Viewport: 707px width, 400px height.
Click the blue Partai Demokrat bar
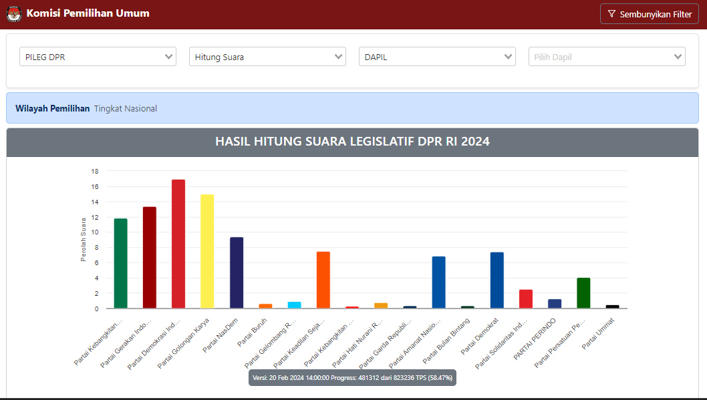click(x=497, y=280)
